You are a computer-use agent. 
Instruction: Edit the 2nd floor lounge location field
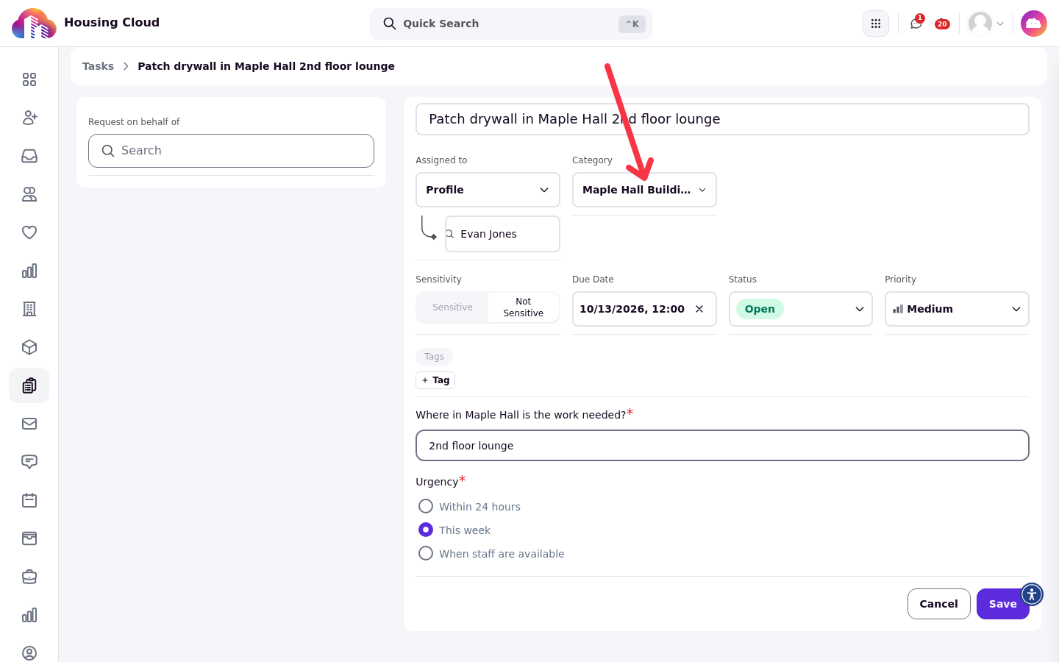[x=722, y=446]
